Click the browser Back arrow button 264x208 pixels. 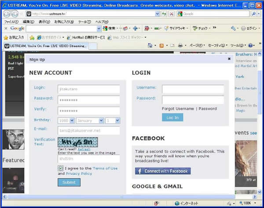click(7, 14)
